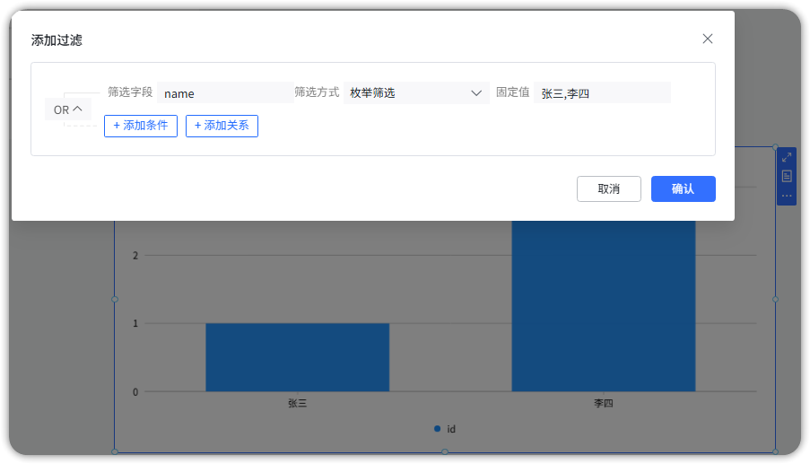Click the 张三 bar in the chart

coord(297,357)
